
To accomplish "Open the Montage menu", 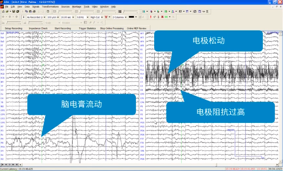I will pyautogui.click(x=76, y=7).
